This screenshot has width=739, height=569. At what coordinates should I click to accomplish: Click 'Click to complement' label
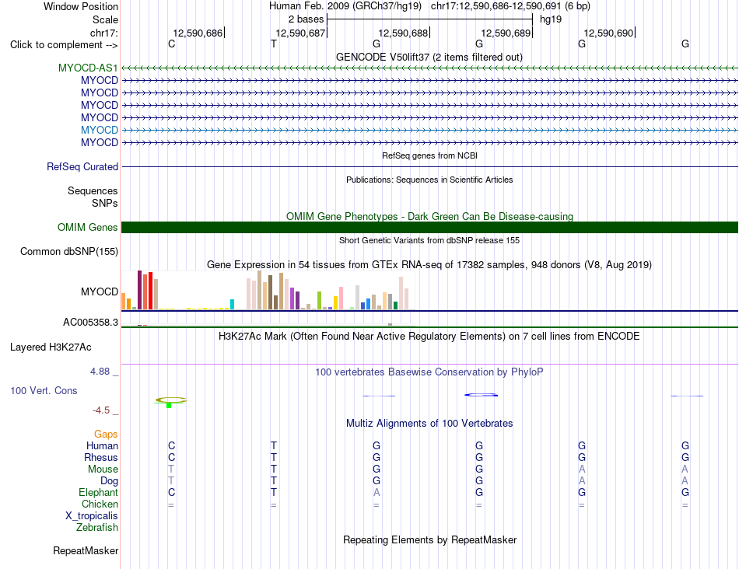[64, 45]
